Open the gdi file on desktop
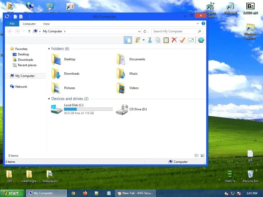This screenshot has height=197, width=263. [x=250, y=156]
